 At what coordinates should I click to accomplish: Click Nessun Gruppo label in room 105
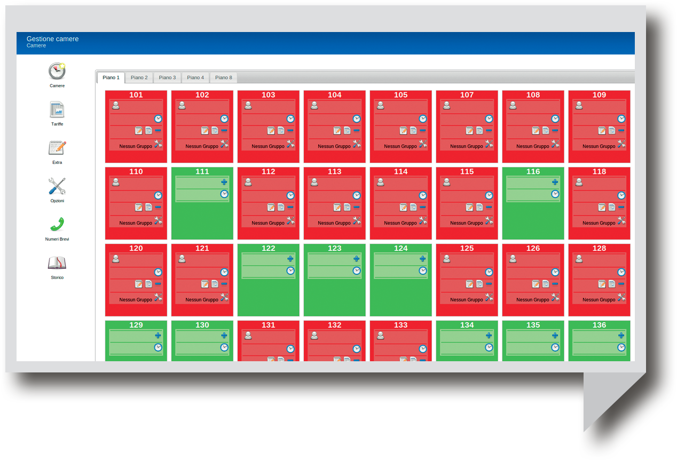(400, 146)
